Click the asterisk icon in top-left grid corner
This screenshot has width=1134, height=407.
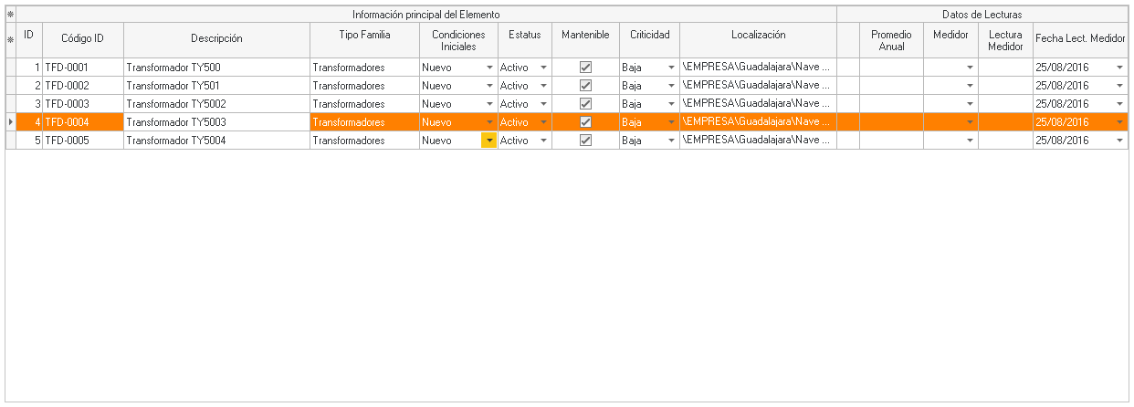(10, 15)
